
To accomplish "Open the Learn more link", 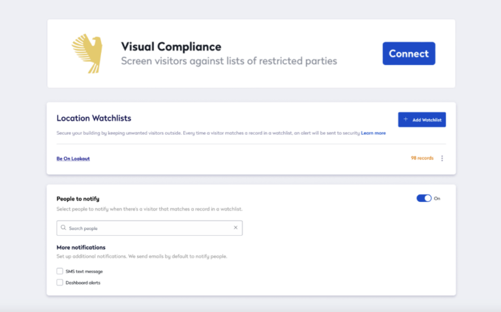I will (x=373, y=133).
